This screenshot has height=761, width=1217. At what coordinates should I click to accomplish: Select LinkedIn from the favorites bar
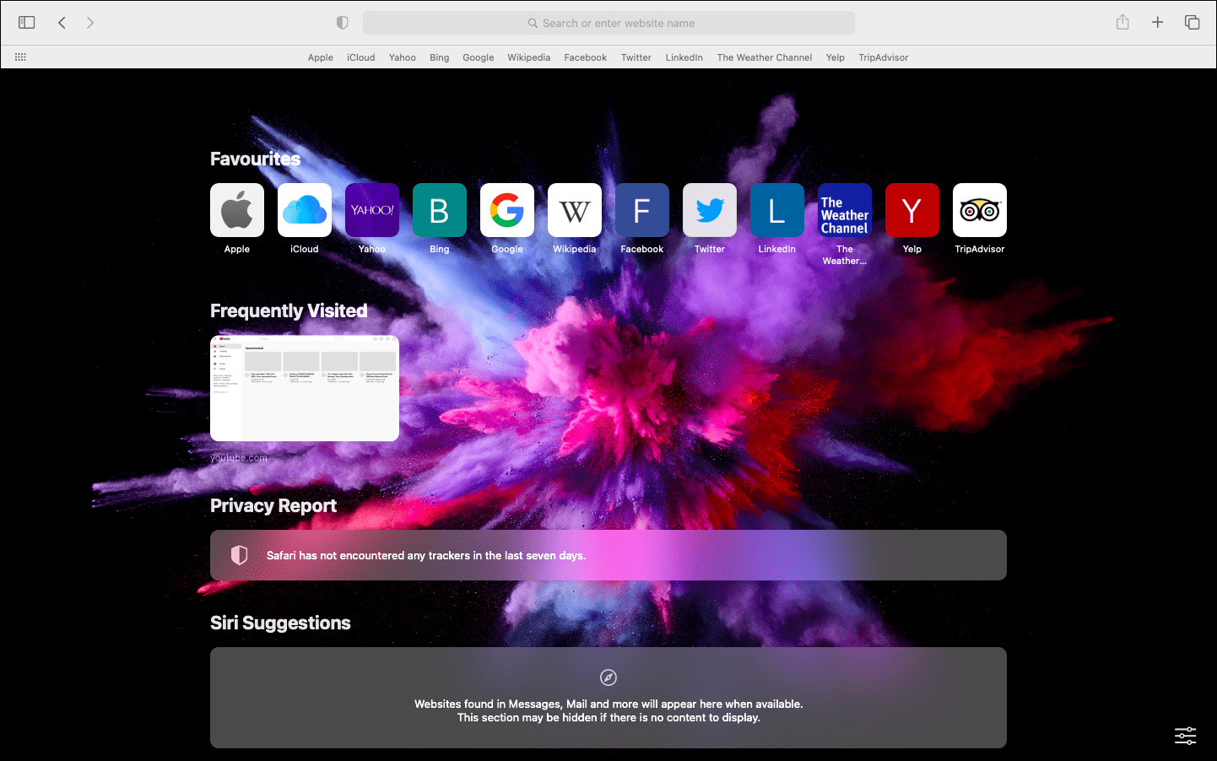[684, 57]
